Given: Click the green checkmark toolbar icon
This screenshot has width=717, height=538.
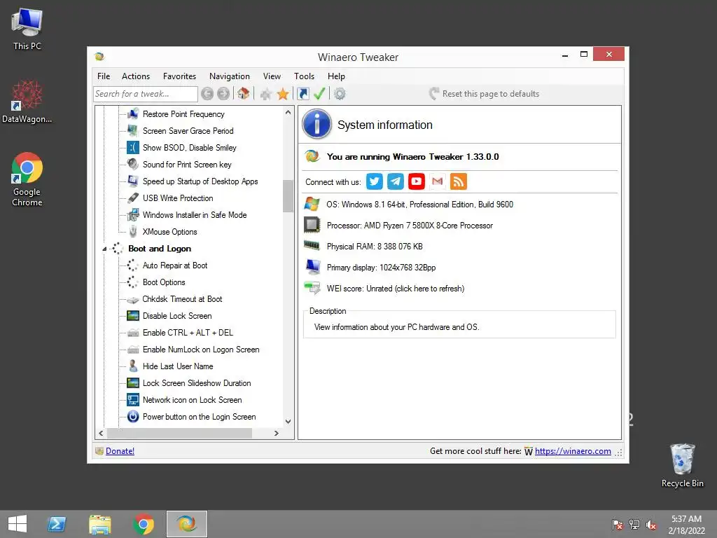Looking at the screenshot, I should tap(319, 94).
